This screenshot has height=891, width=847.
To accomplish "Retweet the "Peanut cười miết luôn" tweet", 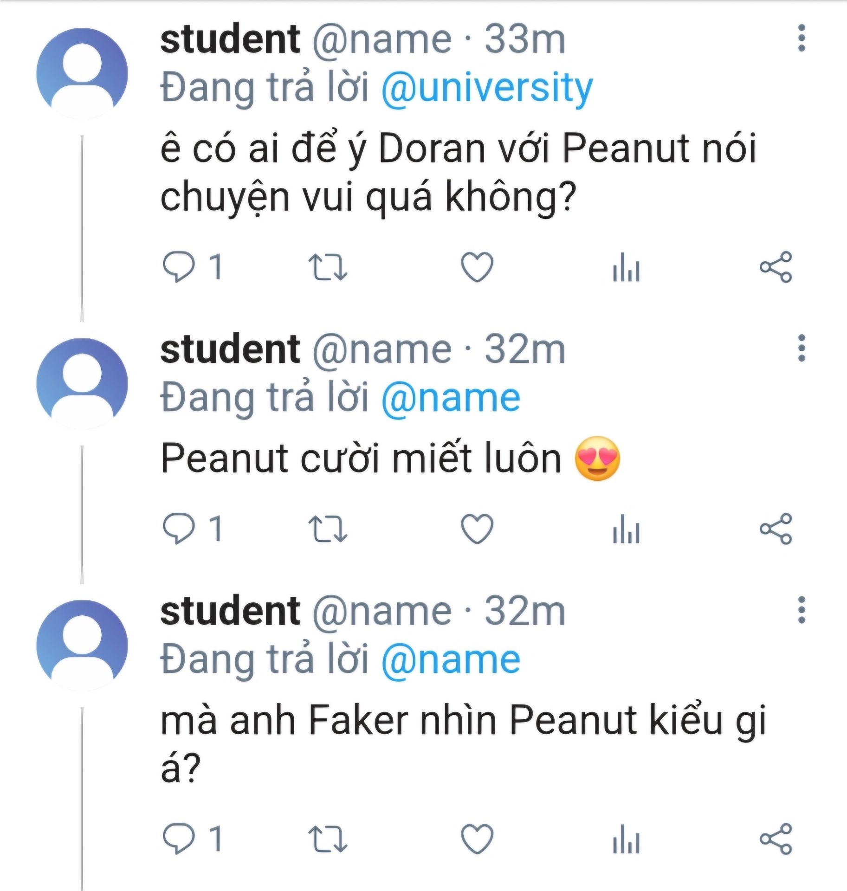I will click(x=328, y=529).
